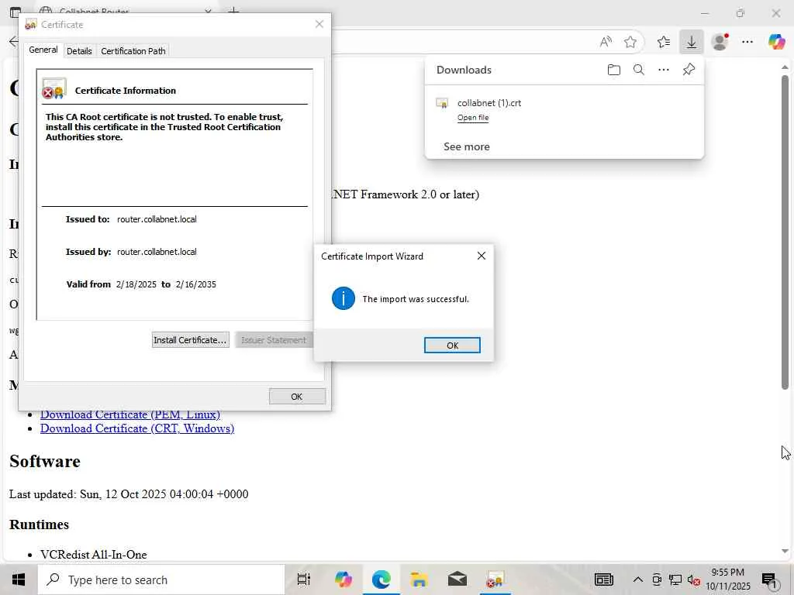Launch Copilot from the taskbar
This screenshot has width=794, height=595.
343,580
